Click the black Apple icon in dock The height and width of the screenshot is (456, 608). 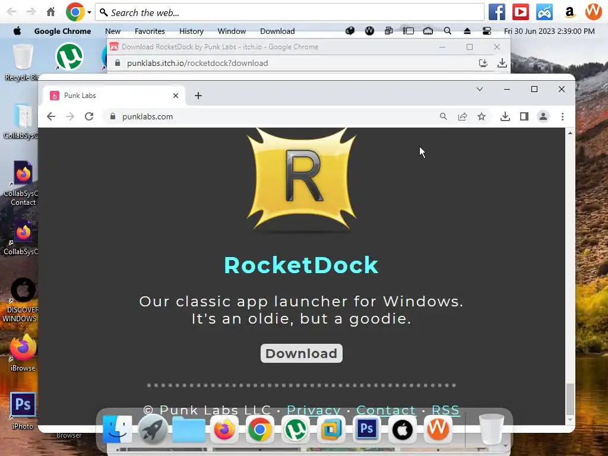[x=403, y=429]
